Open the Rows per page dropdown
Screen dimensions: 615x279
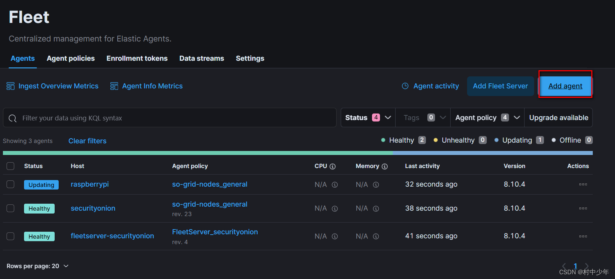pos(38,266)
